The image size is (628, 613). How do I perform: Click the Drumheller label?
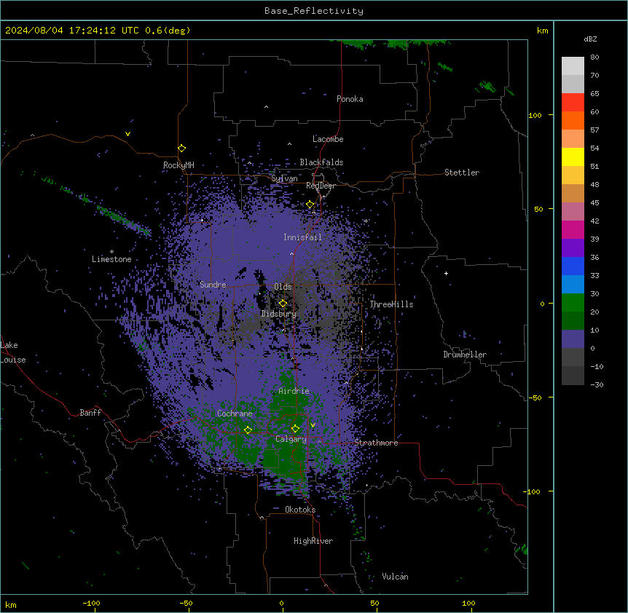pos(465,355)
